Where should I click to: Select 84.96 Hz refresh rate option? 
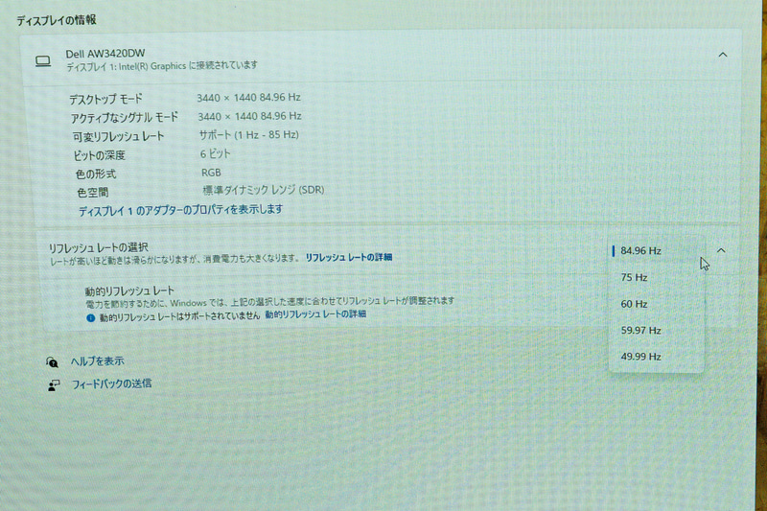coord(656,251)
